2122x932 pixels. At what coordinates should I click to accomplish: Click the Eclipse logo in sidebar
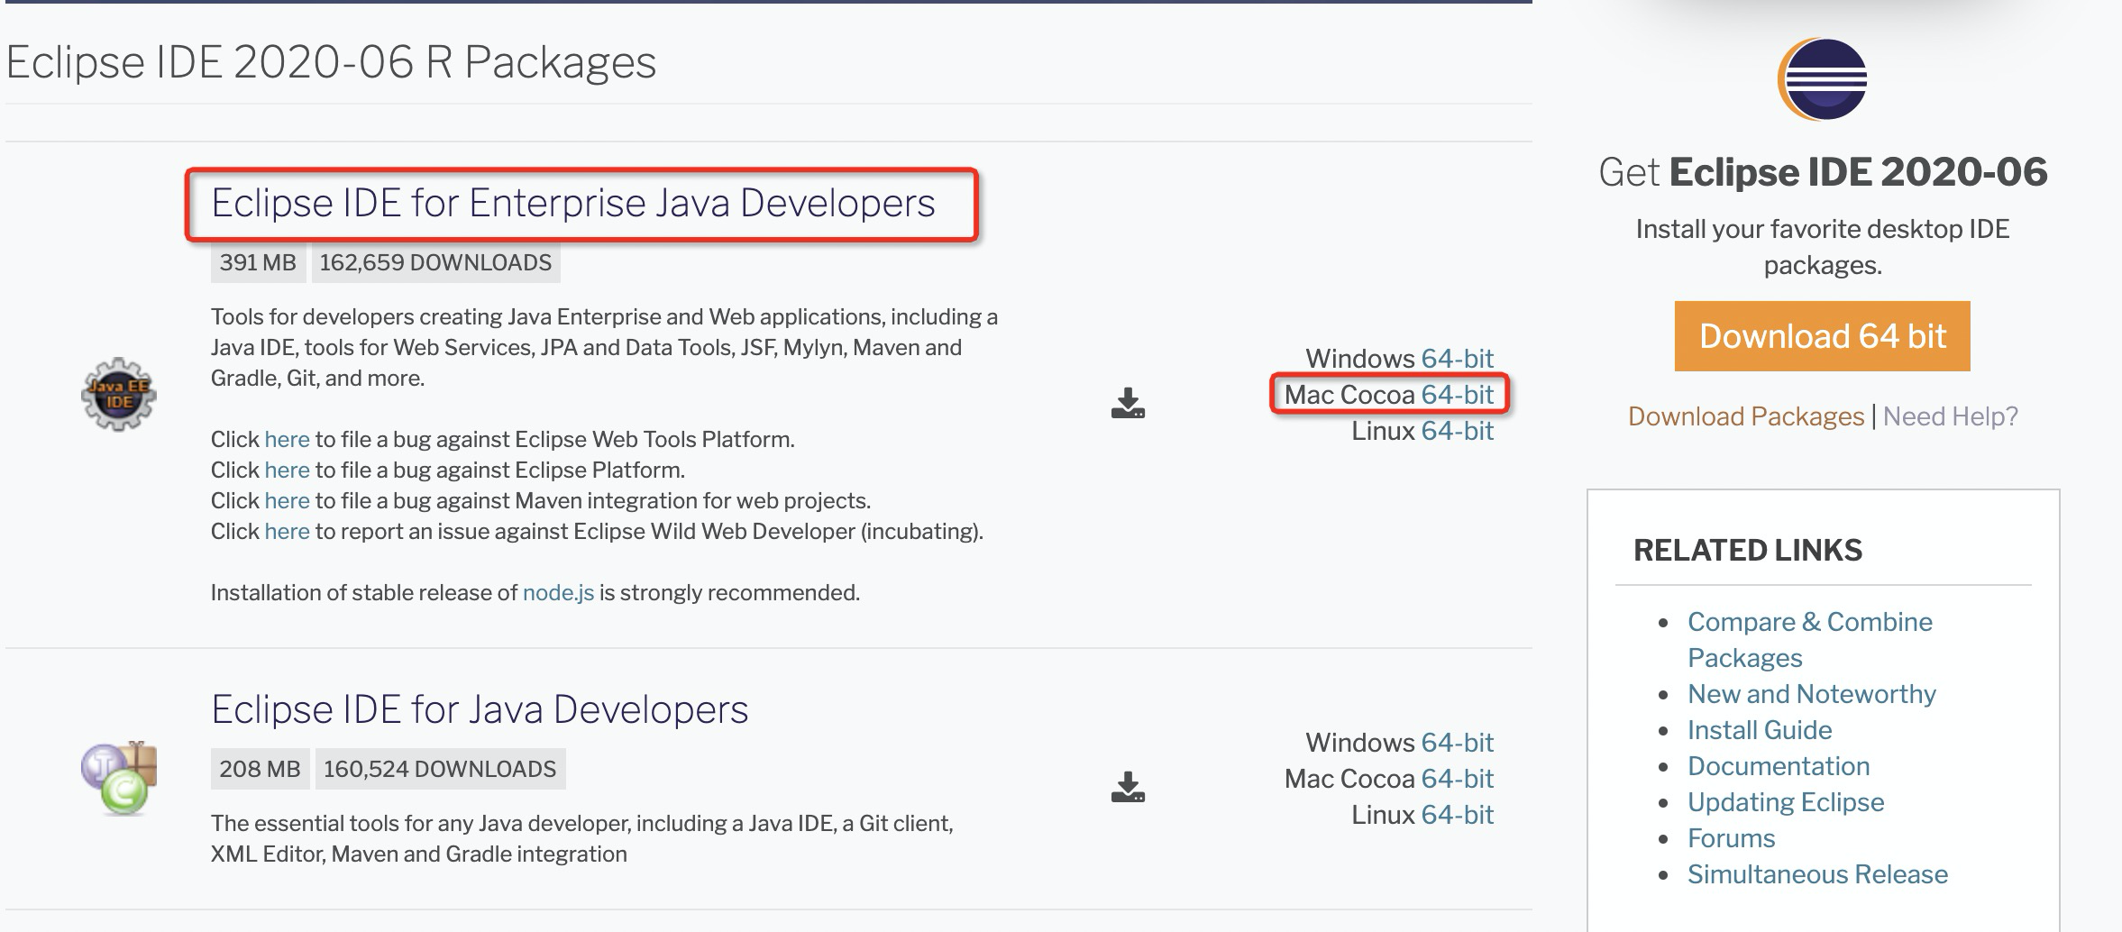(1822, 79)
